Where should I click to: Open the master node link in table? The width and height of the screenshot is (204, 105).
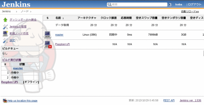pos(59,35)
